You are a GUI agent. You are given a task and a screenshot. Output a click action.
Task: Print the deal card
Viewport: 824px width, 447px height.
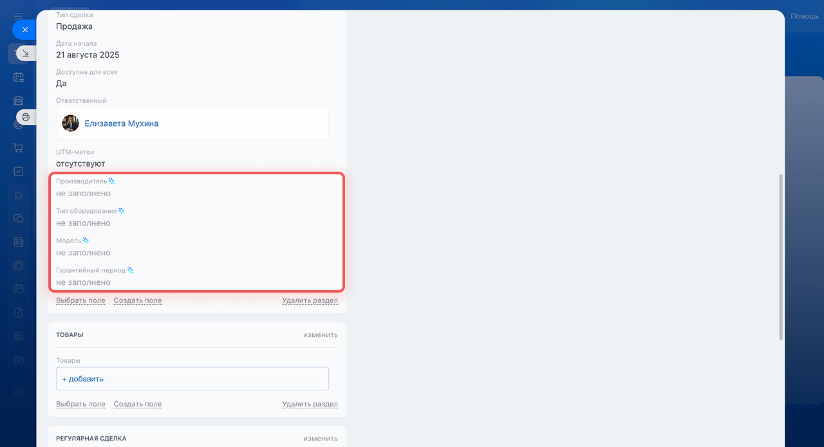tap(26, 117)
